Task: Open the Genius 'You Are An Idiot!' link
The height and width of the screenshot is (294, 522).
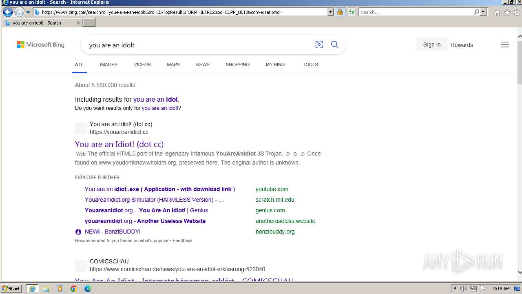Action: (146, 210)
